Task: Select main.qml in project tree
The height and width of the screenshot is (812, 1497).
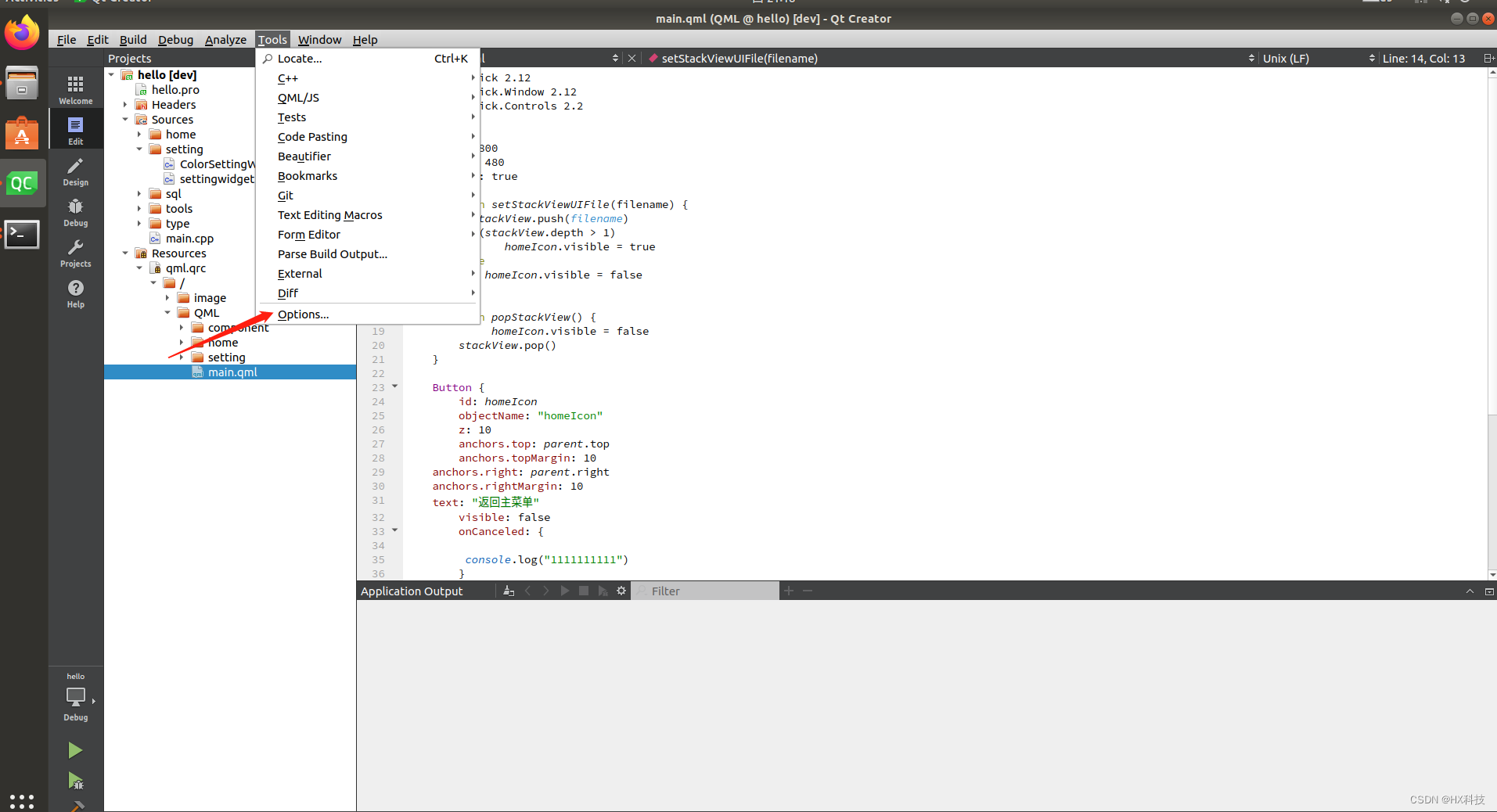Action: click(x=230, y=372)
